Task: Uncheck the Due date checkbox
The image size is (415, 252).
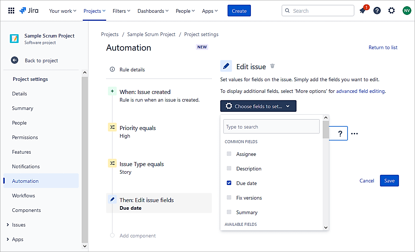Action: point(229,183)
